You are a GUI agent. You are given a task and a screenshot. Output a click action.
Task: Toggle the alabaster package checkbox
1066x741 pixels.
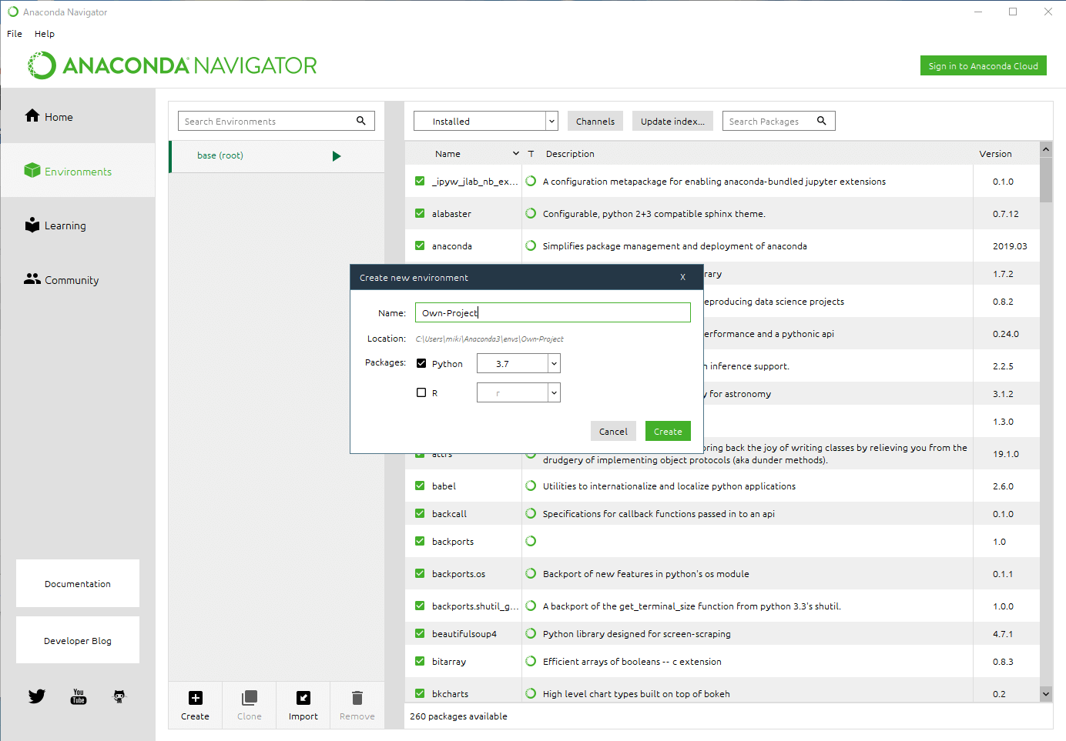(420, 213)
